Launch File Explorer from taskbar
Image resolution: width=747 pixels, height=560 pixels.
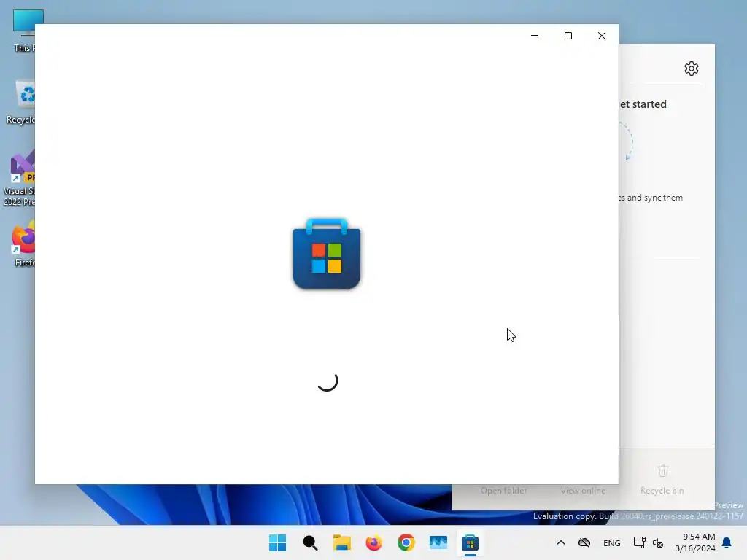tap(341, 542)
